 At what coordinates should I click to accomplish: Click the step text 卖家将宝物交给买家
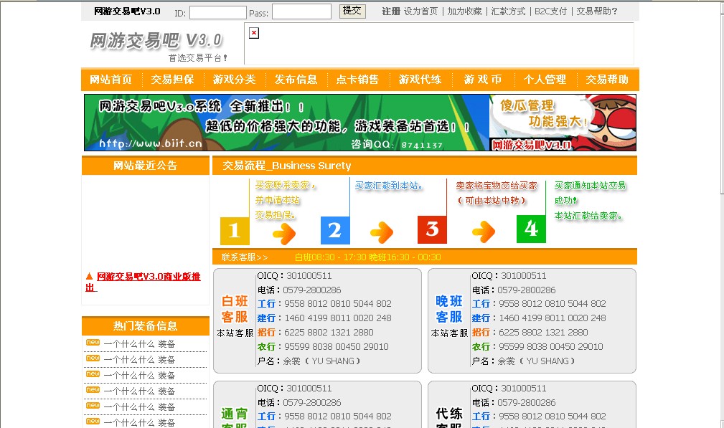click(497, 186)
